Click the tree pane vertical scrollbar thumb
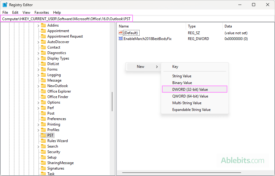 pyautogui.click(x=112, y=102)
